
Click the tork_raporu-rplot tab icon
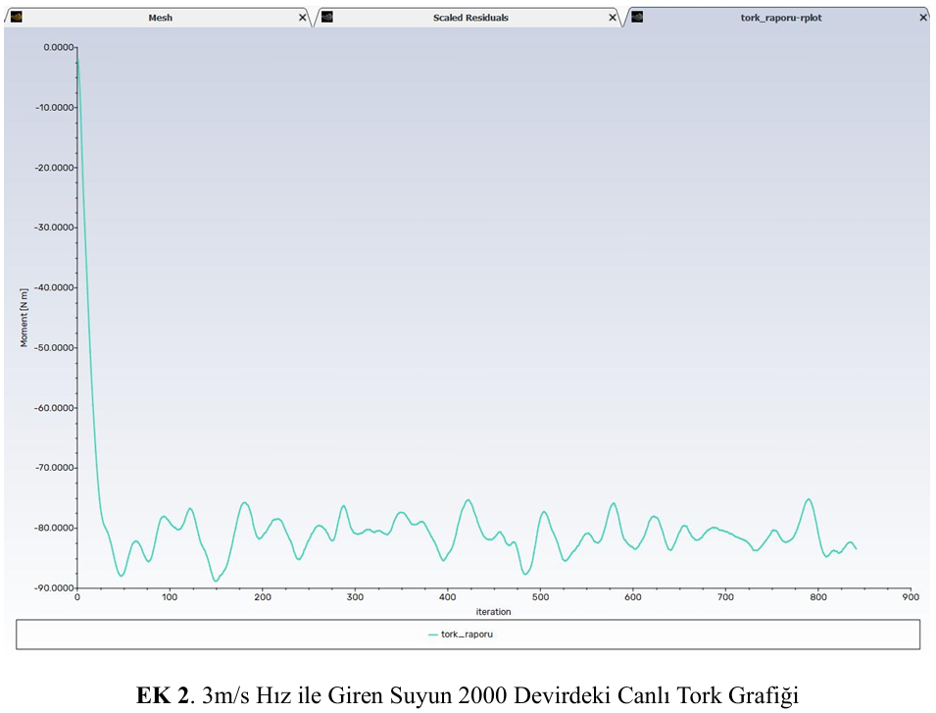[637, 17]
